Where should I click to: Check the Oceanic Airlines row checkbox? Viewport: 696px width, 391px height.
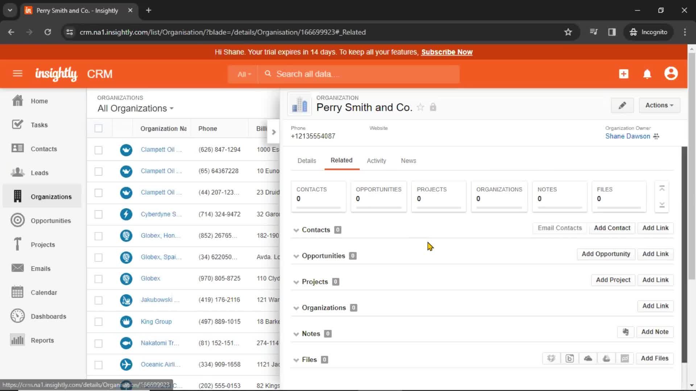click(98, 365)
